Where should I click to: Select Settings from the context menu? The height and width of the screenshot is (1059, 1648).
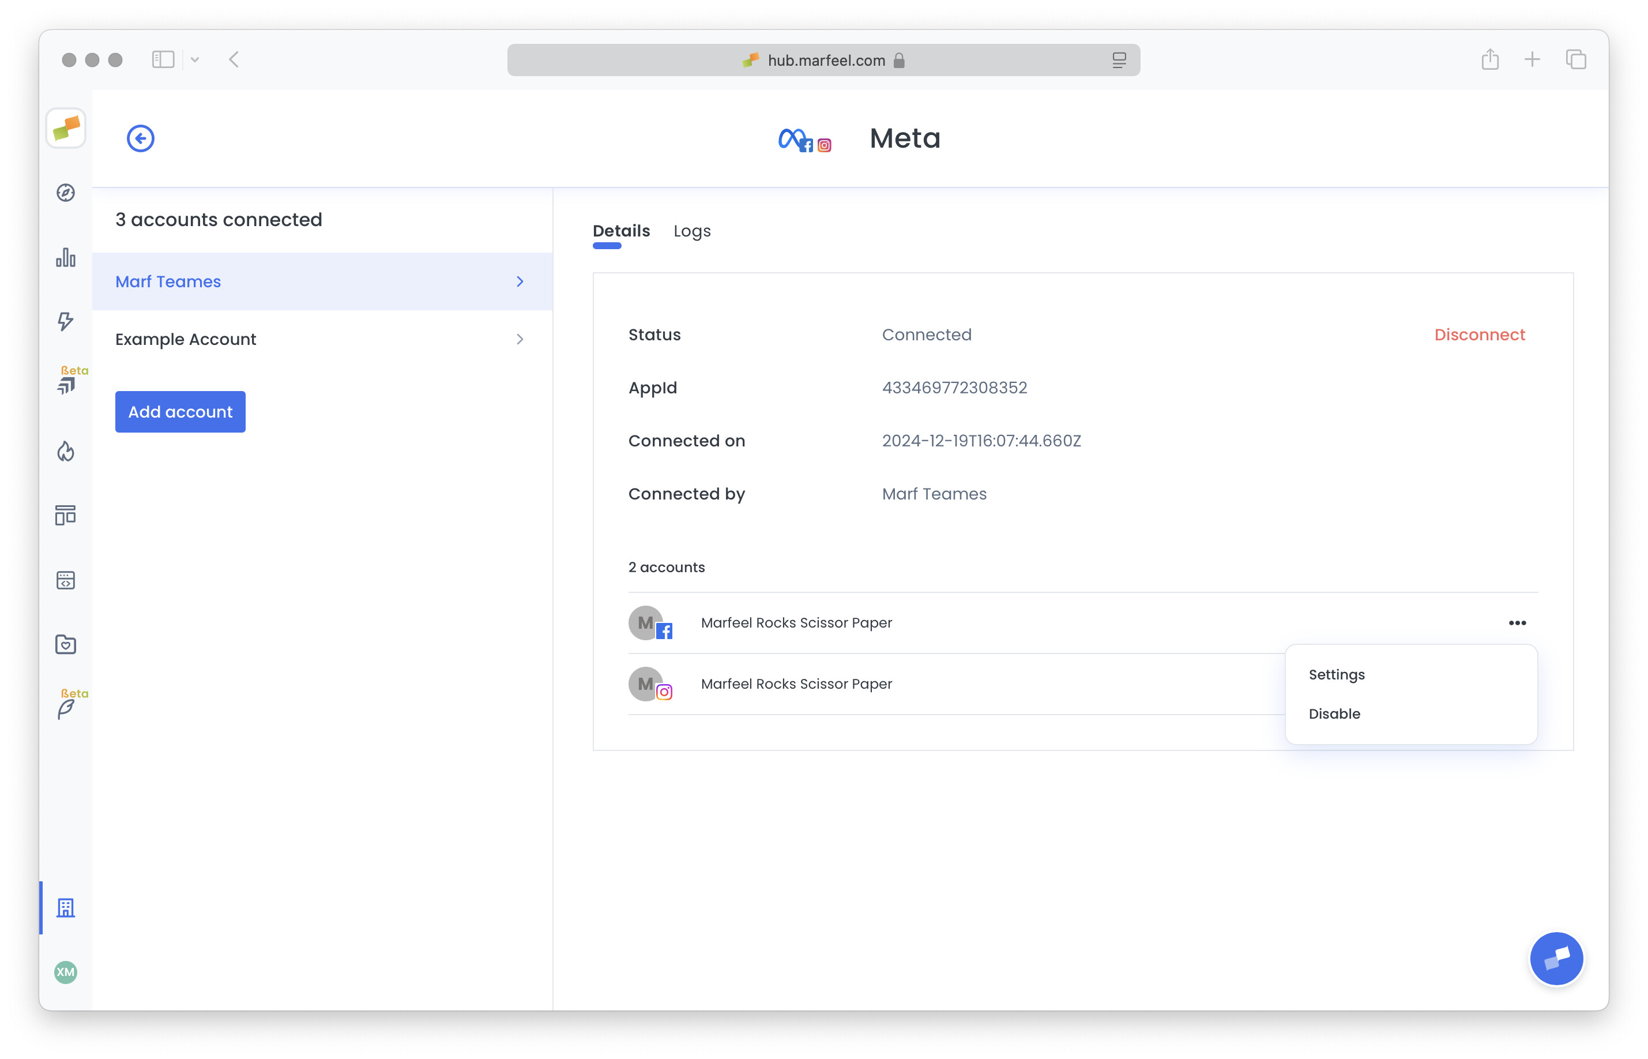(1337, 675)
